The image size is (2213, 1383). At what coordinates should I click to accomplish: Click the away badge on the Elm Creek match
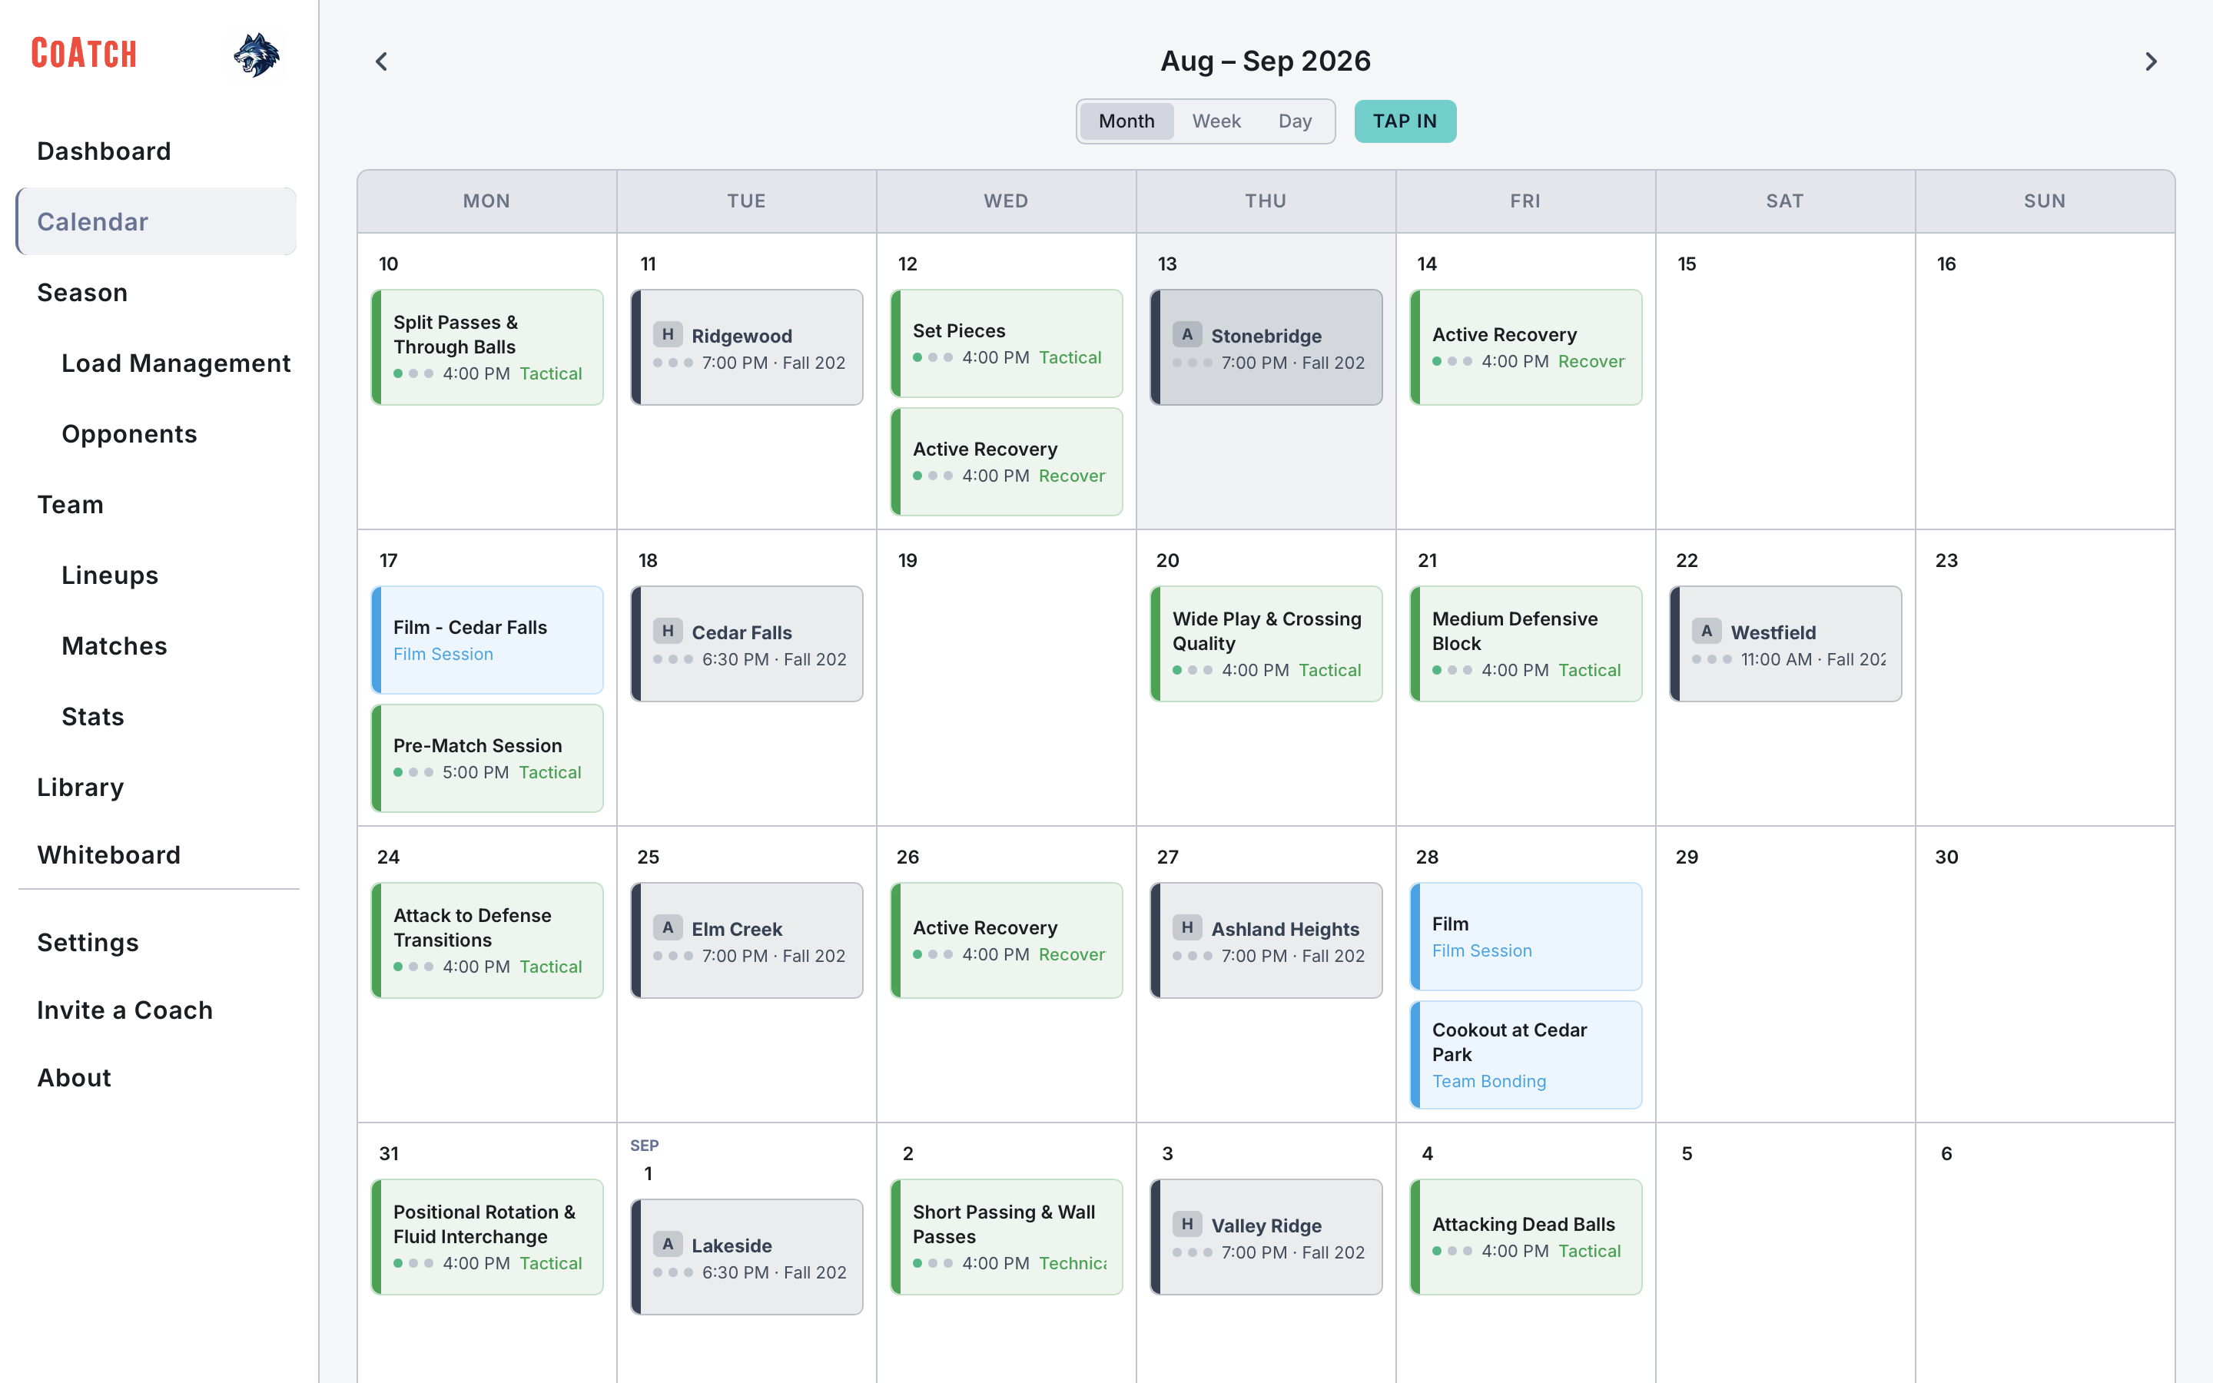click(x=668, y=927)
